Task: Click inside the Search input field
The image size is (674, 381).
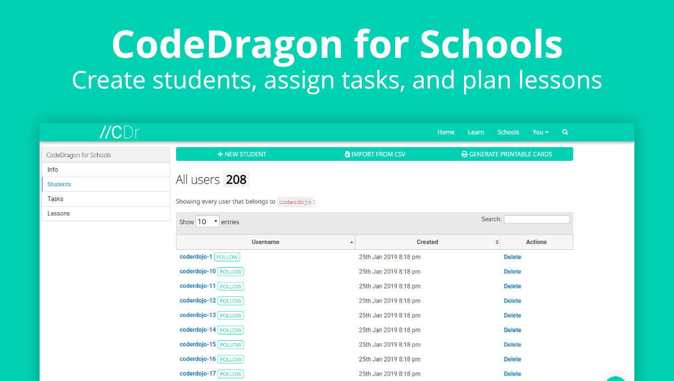Action: click(x=537, y=219)
